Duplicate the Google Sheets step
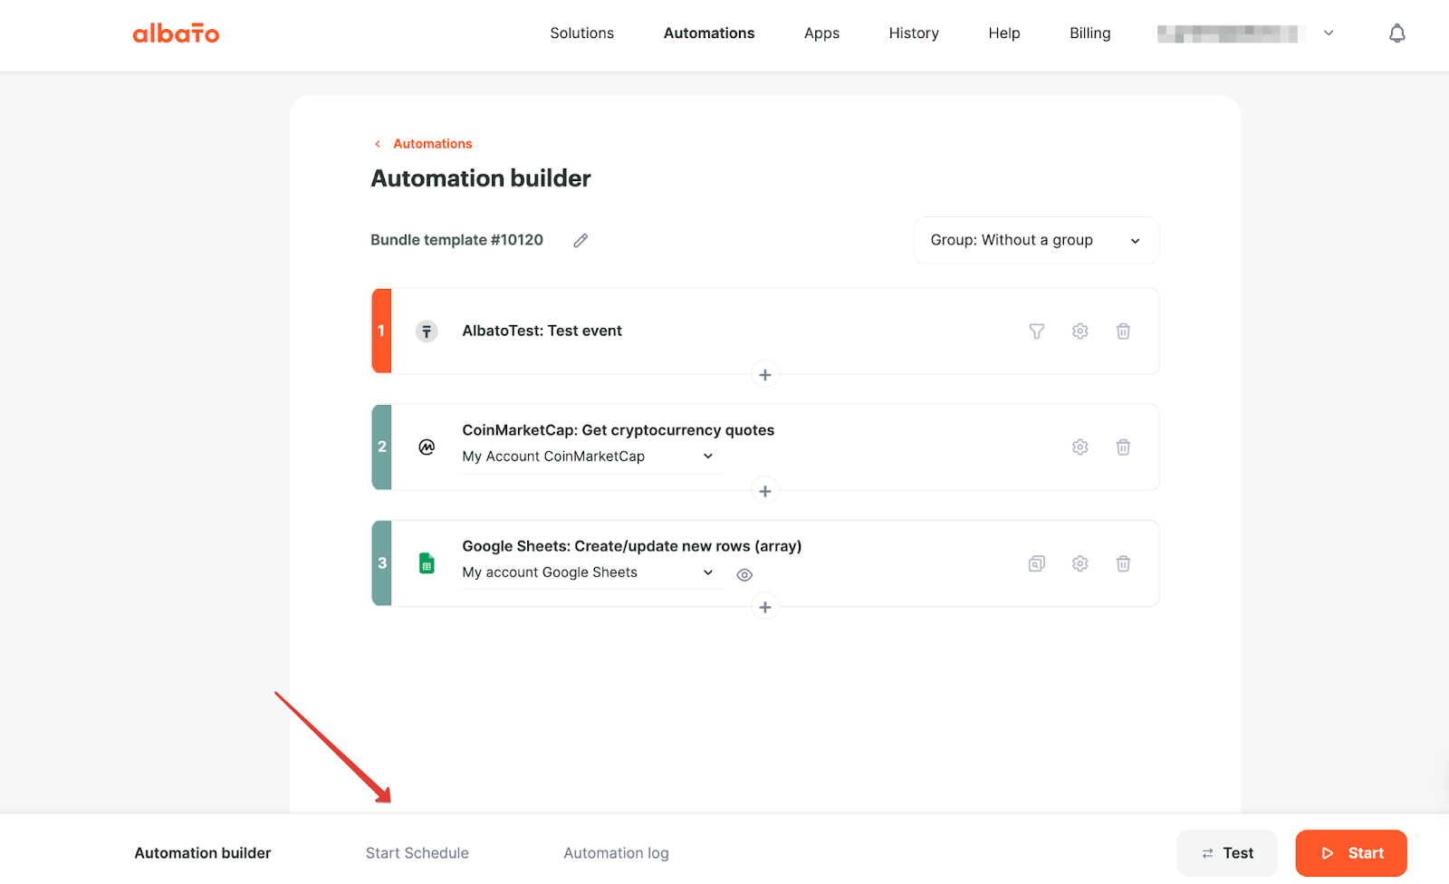 [1037, 563]
